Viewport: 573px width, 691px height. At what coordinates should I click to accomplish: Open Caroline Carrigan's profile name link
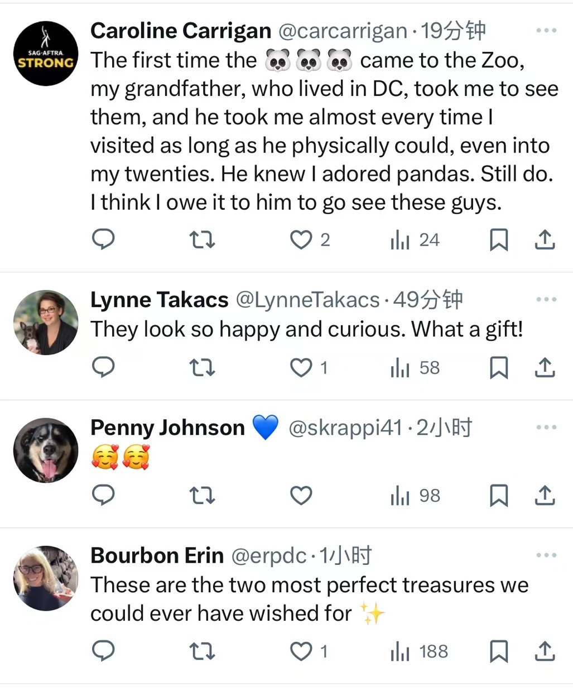coord(181,31)
